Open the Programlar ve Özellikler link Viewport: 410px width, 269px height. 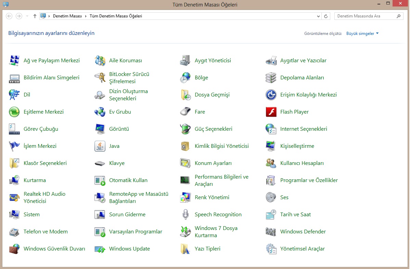click(309, 180)
